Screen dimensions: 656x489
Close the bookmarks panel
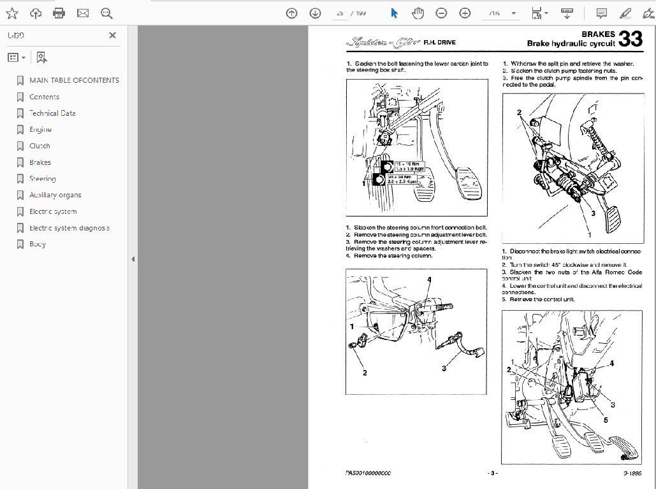click(113, 36)
